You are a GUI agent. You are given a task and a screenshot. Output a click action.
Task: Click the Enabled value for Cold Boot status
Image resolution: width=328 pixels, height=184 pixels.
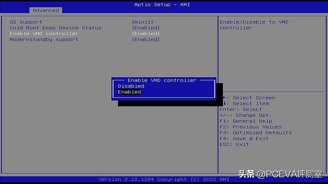click(146, 28)
